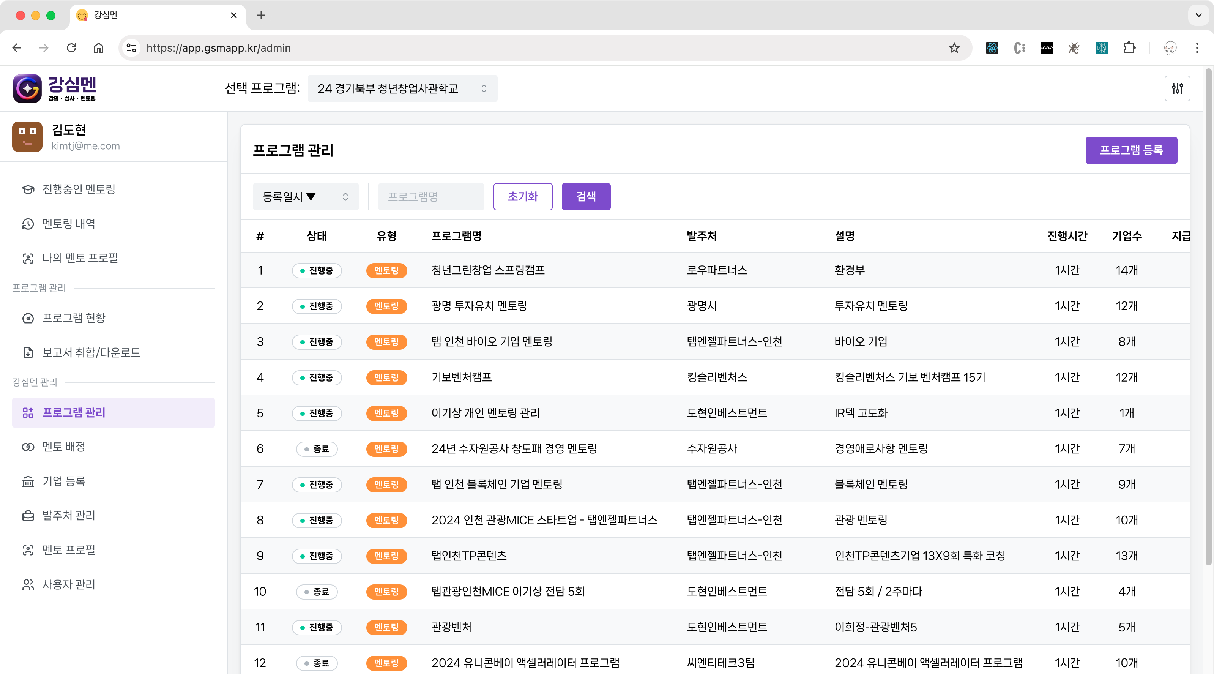Click the 보고서 취합/다운로드 document icon
The width and height of the screenshot is (1214, 674).
(x=28, y=352)
